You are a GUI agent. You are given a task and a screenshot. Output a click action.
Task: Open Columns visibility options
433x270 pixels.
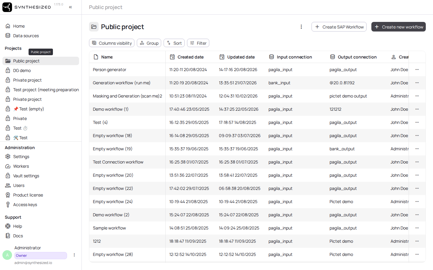112,43
